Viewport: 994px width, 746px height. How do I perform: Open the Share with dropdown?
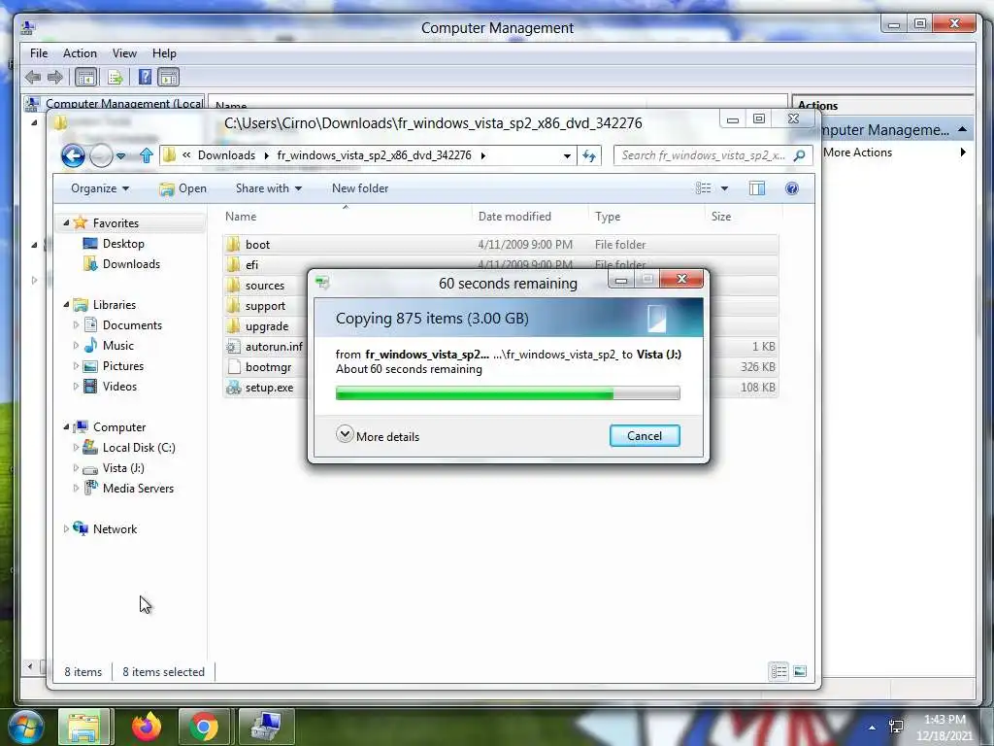269,188
